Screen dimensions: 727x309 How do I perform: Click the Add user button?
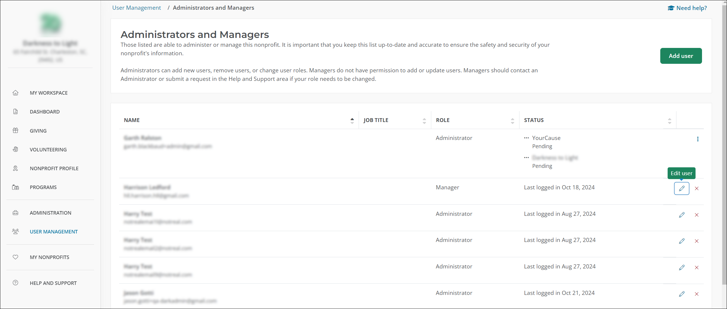(x=681, y=56)
